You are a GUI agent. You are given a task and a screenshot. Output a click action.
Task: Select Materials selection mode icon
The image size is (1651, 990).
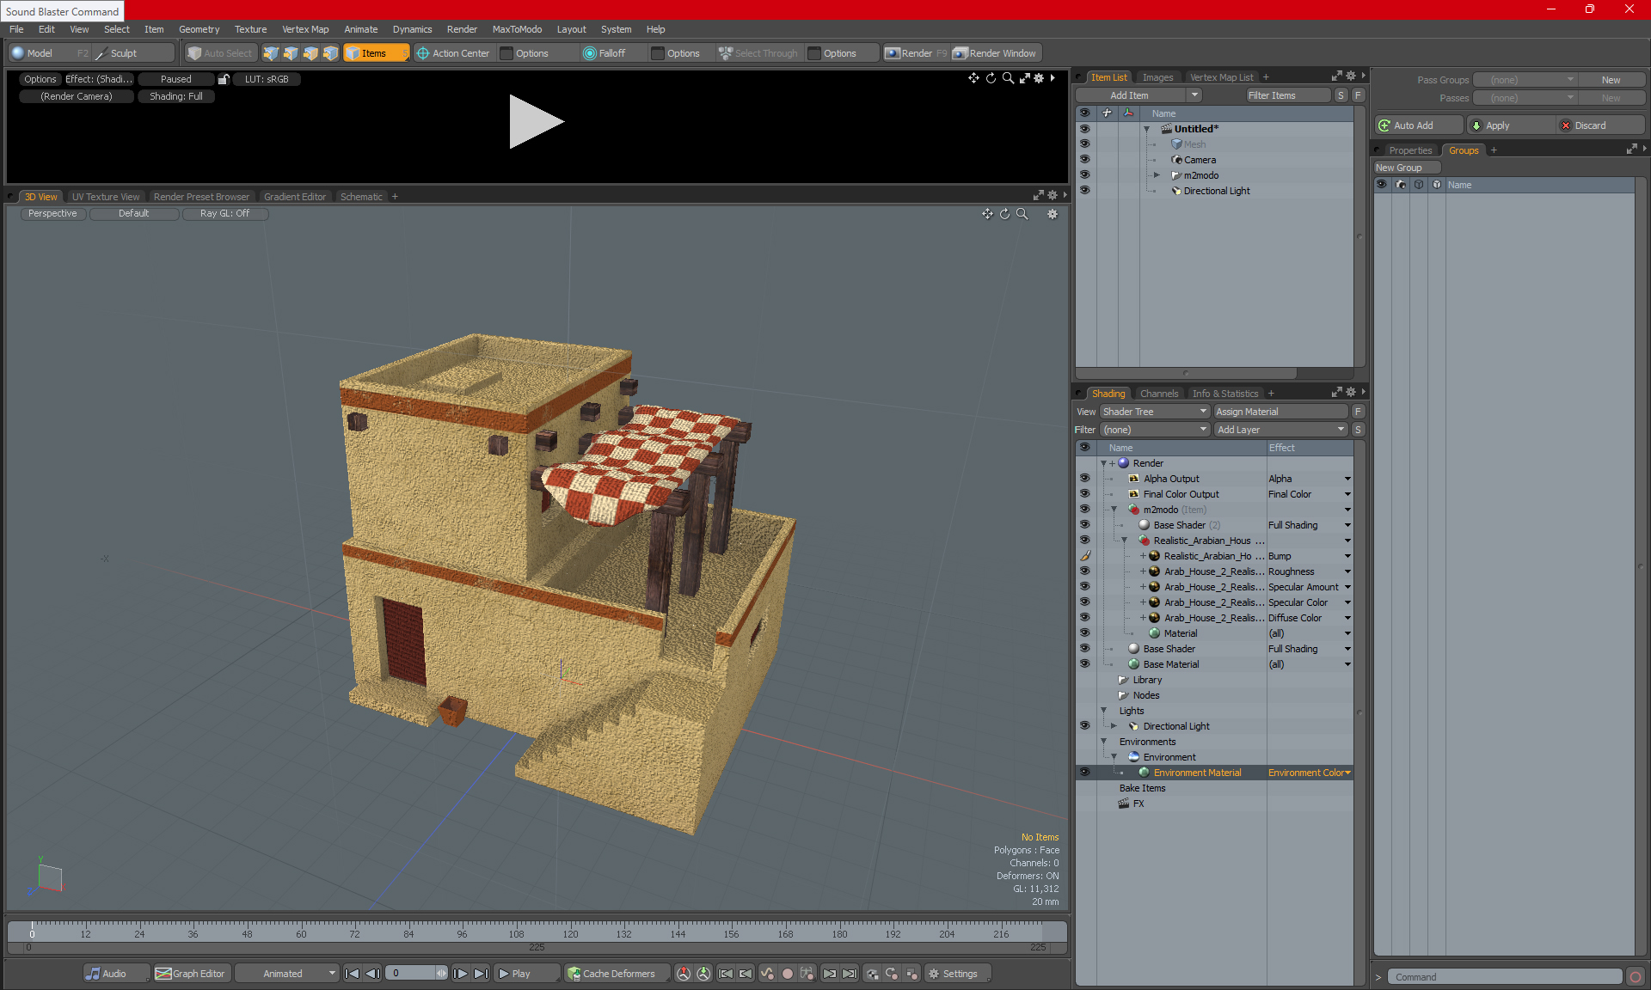click(x=330, y=53)
